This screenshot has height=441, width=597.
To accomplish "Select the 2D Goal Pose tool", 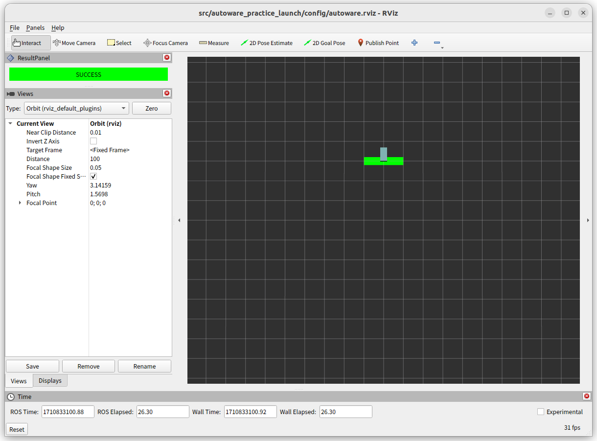I will click(324, 43).
